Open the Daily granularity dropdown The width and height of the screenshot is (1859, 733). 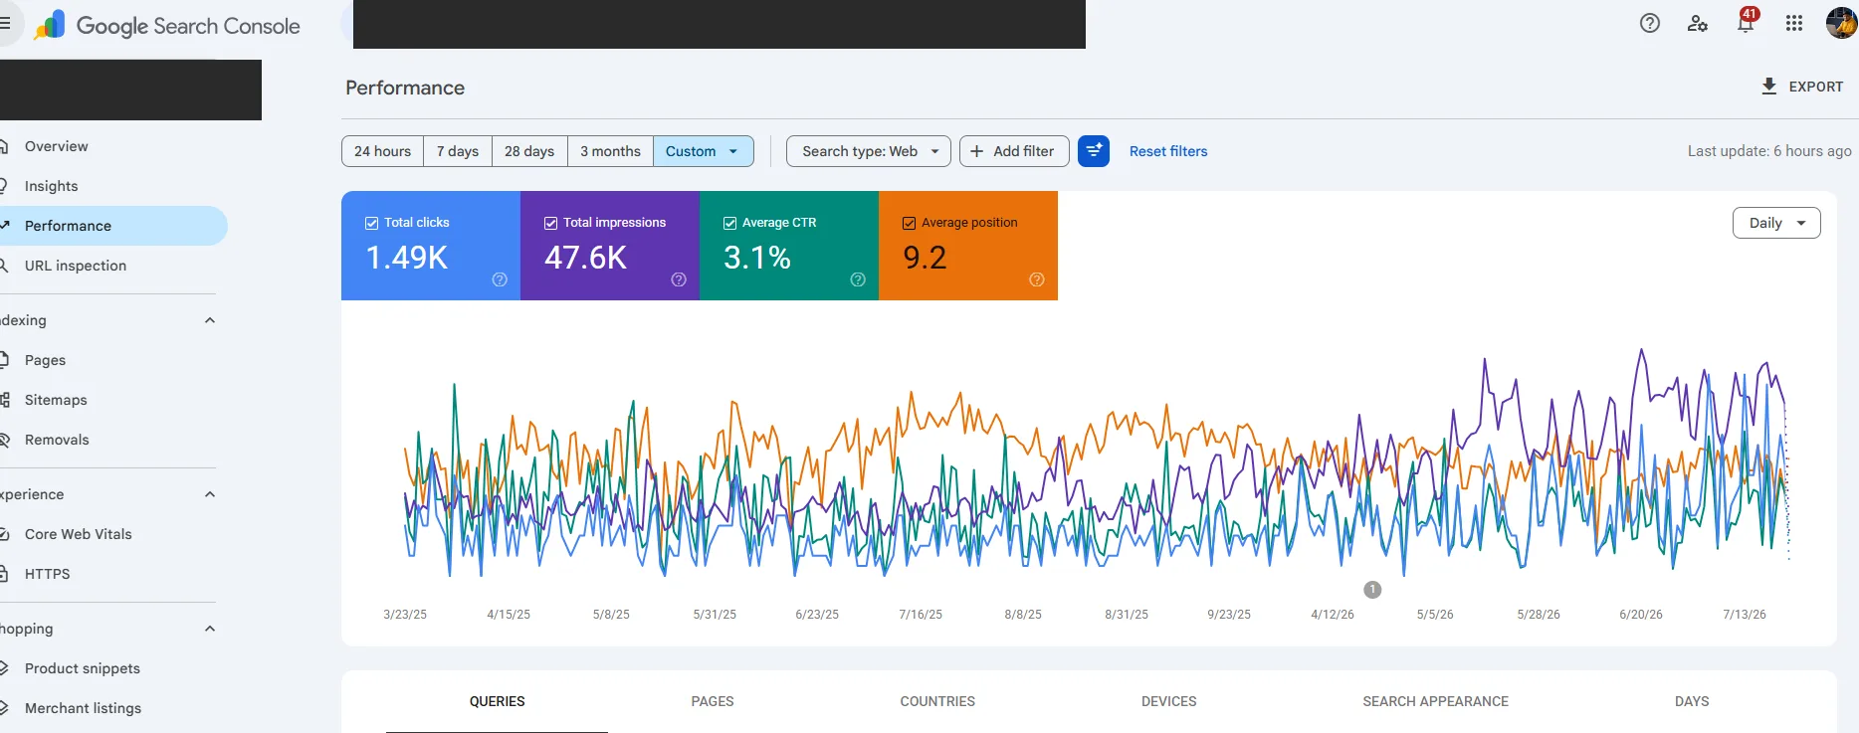(1776, 223)
